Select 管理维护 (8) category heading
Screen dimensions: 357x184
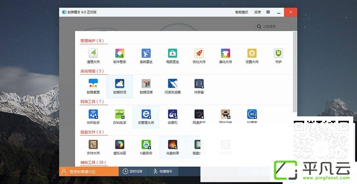click(x=92, y=41)
